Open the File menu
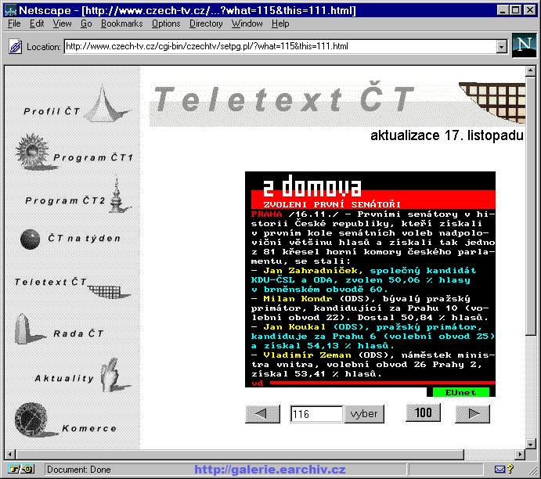 14,23
